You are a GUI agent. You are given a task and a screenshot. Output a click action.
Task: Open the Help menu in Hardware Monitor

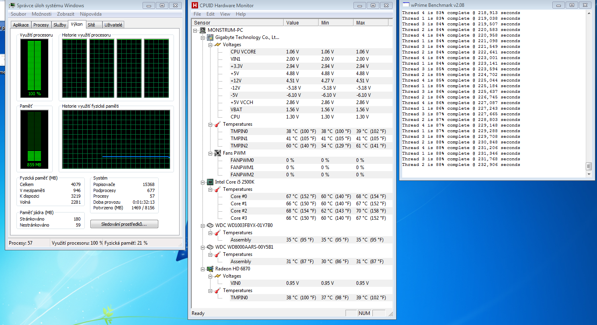pos(241,14)
